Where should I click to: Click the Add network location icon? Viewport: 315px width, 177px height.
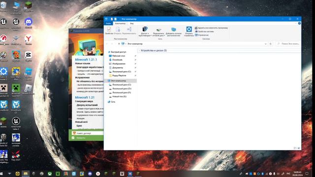pyautogui.click(x=174, y=31)
